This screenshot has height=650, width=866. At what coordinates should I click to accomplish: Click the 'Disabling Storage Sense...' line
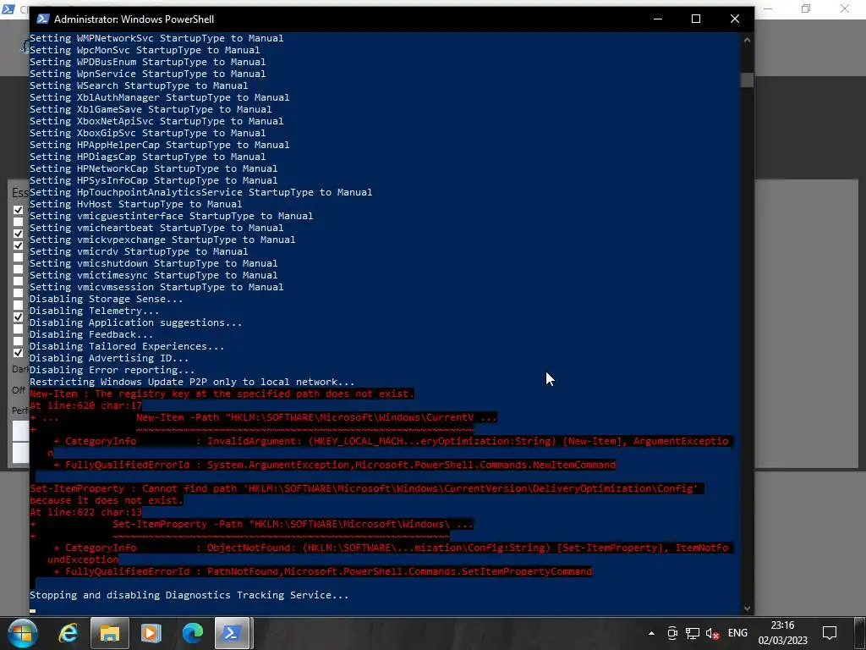click(106, 299)
